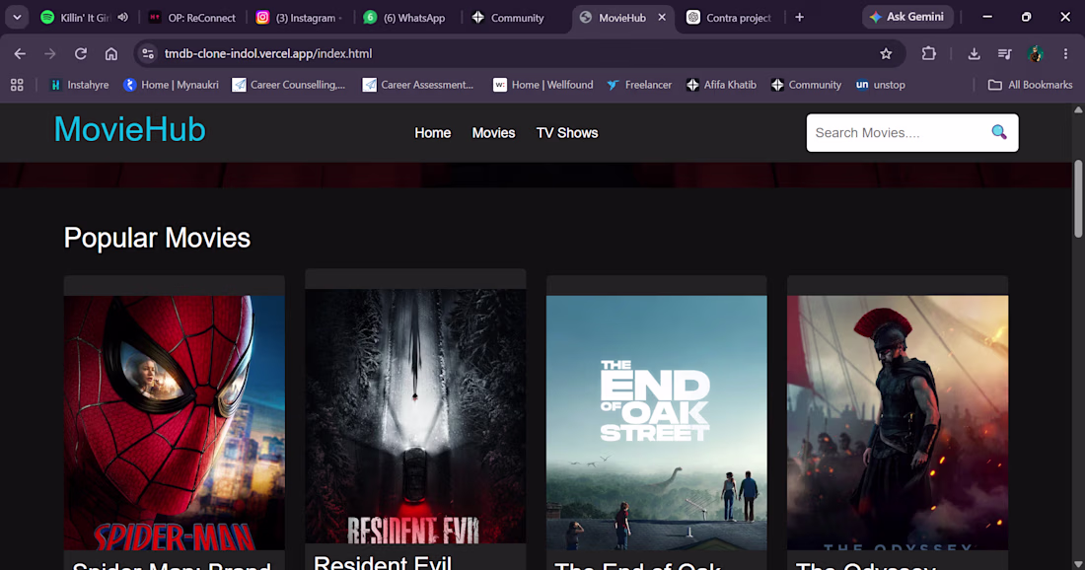Expand the tab search dropdown arrow
Image resolution: width=1085 pixels, height=570 pixels.
(x=17, y=18)
